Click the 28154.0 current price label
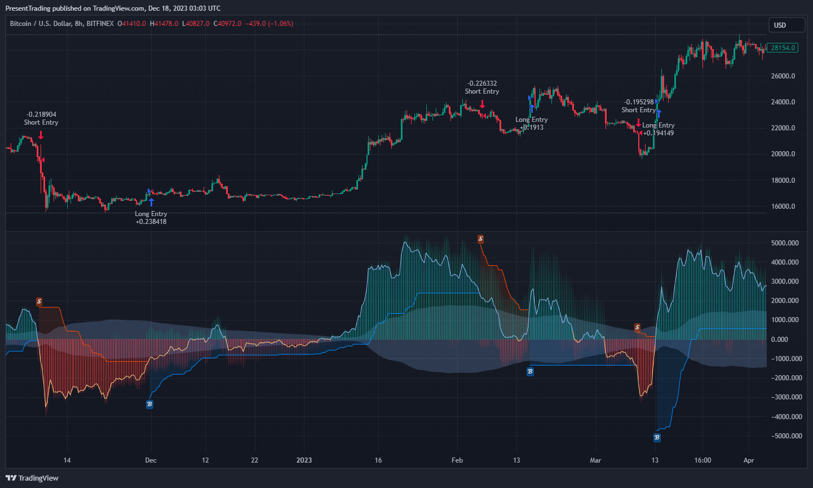Viewport: 813px width, 488px height. point(783,48)
